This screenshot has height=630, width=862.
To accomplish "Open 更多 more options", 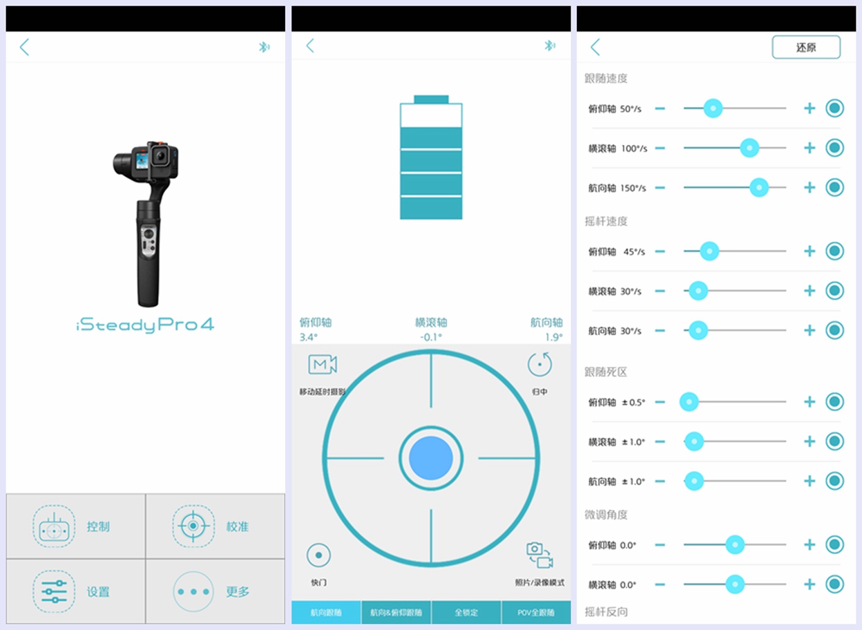I will pyautogui.click(x=215, y=591).
